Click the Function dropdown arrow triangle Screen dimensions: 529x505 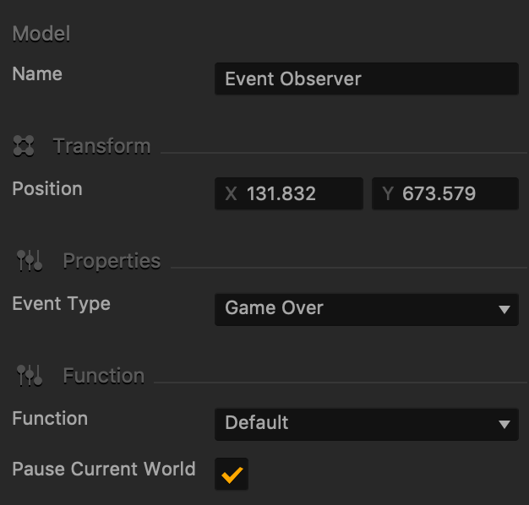click(504, 424)
